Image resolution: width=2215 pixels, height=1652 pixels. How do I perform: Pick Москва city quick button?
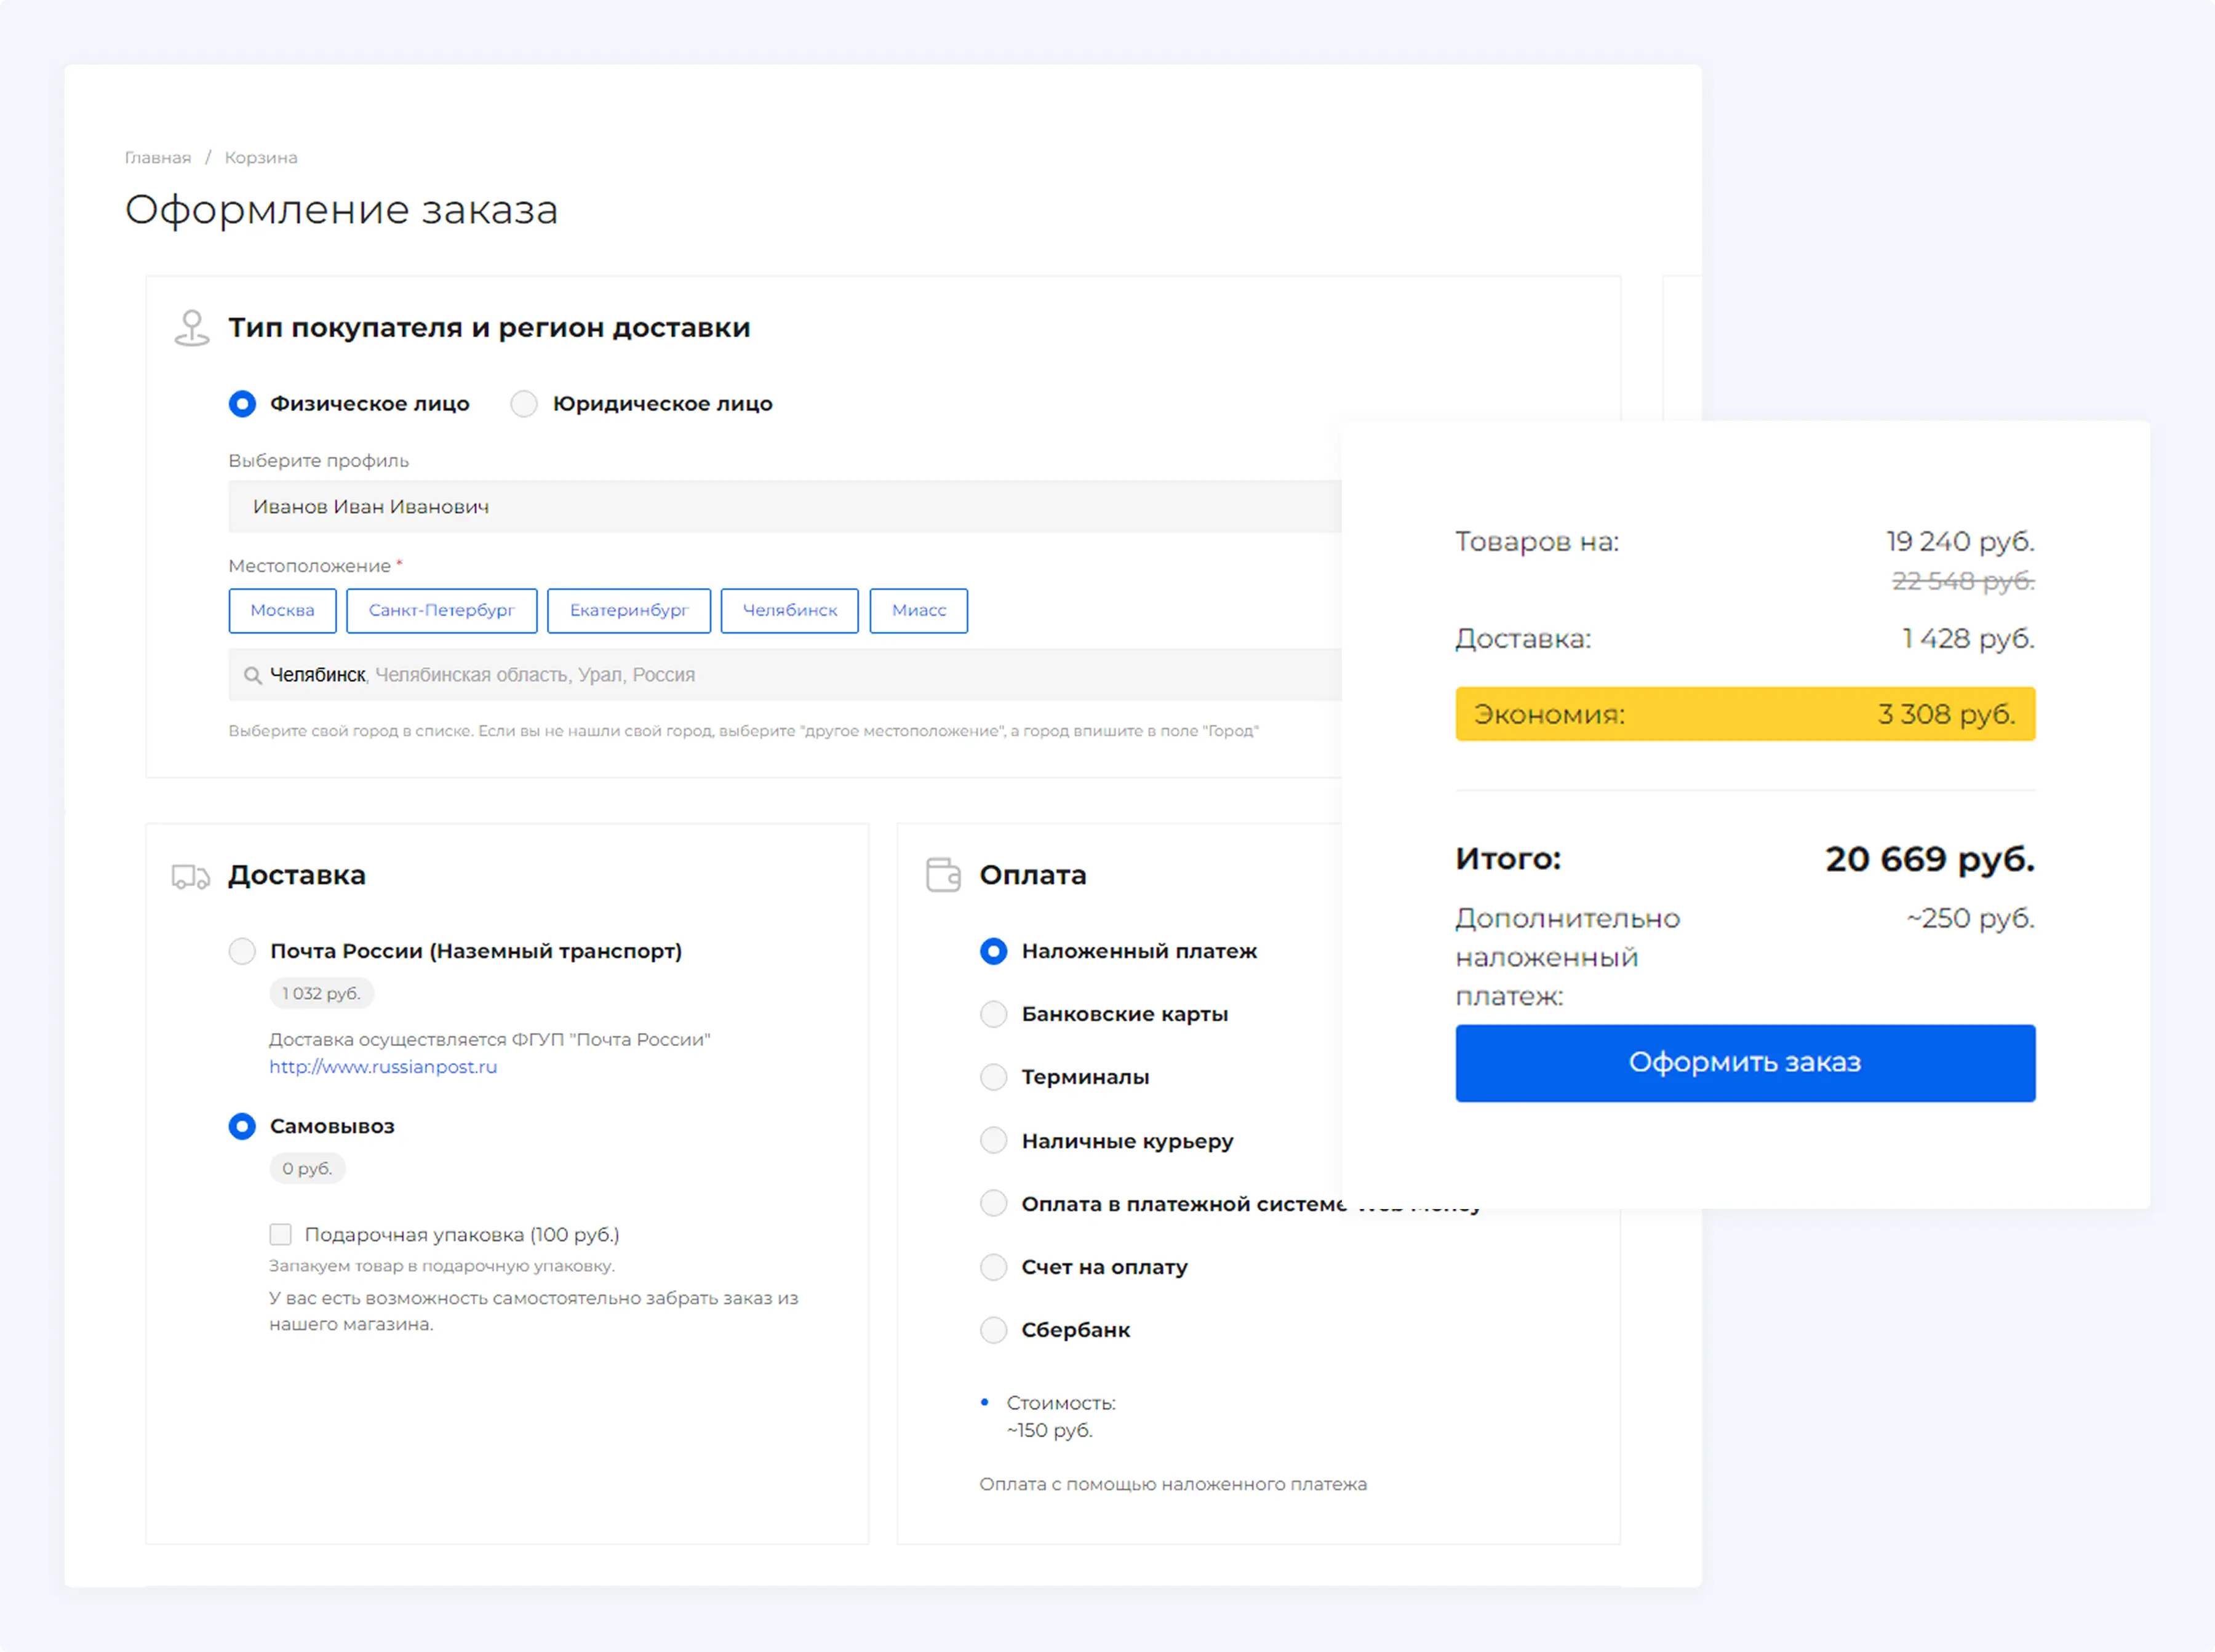click(282, 611)
